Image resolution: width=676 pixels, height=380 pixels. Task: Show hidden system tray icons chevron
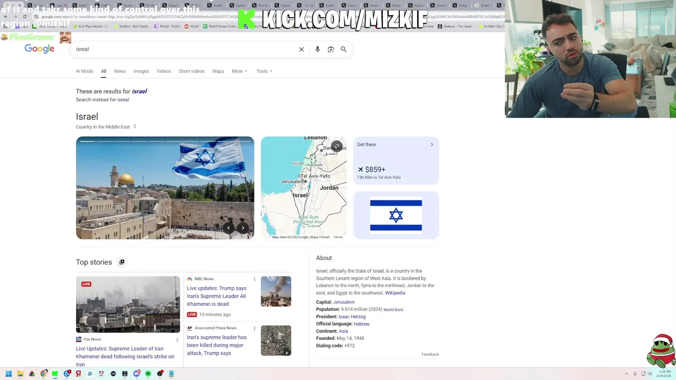coord(627,374)
